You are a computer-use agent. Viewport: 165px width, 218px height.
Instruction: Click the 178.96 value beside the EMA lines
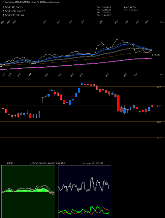coord(156,55)
